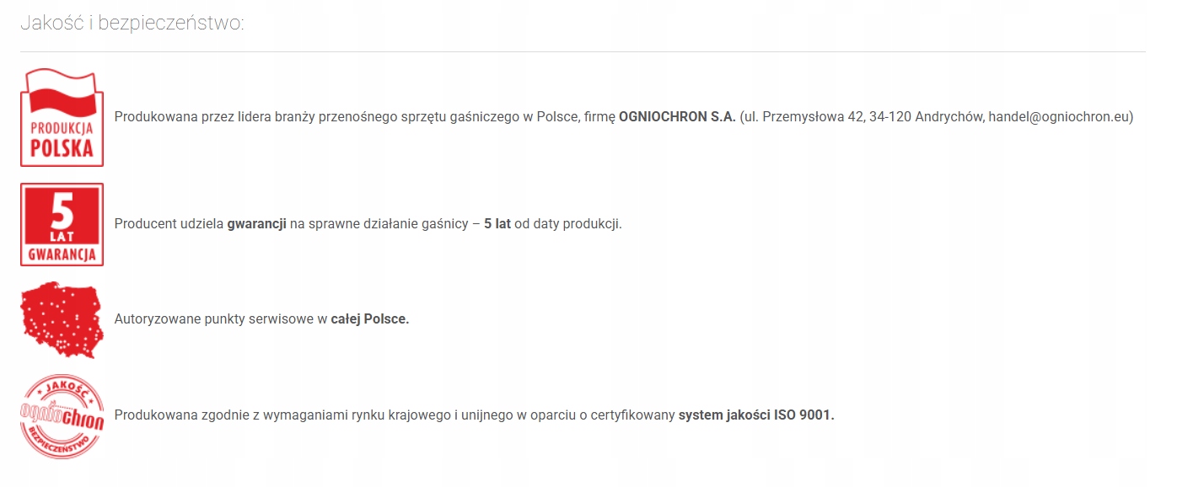Image resolution: width=1177 pixels, height=487 pixels.
Task: Click the bold "system jakości ISO 9001." text
Action: click(755, 415)
